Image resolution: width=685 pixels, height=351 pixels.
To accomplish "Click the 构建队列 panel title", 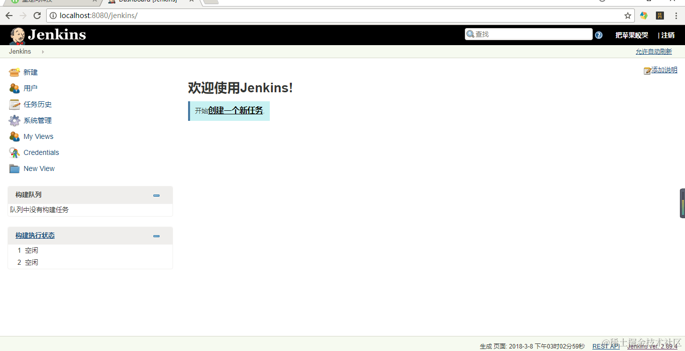I will pyautogui.click(x=29, y=195).
